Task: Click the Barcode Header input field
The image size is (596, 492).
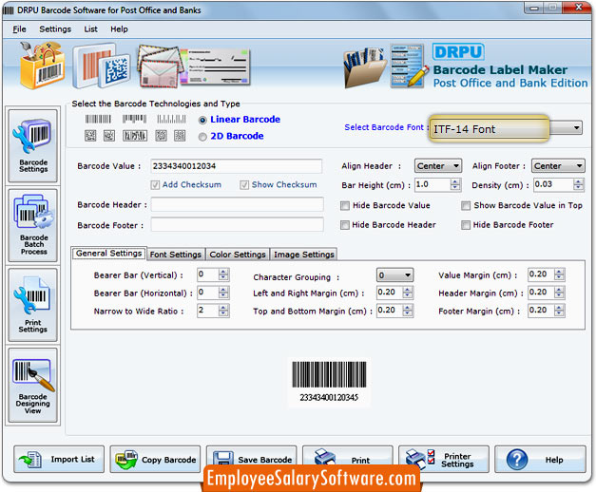Action: (237, 204)
